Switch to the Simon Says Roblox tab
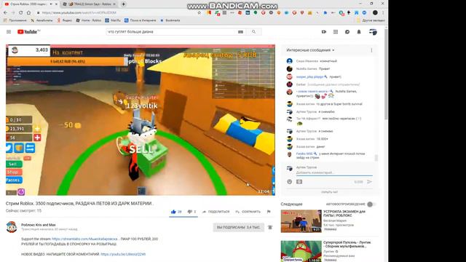The height and width of the screenshot is (262, 466). click(89, 4)
